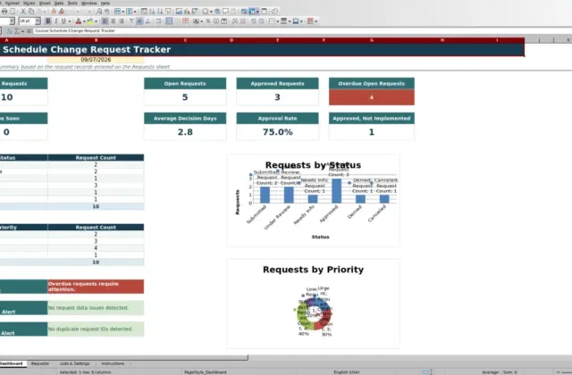
Task: Click the yellow highlighting color swatch
Action: click(x=89, y=21)
